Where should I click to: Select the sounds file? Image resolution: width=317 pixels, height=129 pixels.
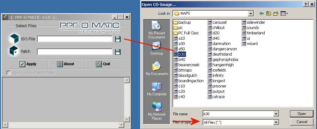coord(251,27)
